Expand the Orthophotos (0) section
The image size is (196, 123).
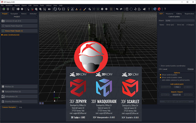(19, 97)
